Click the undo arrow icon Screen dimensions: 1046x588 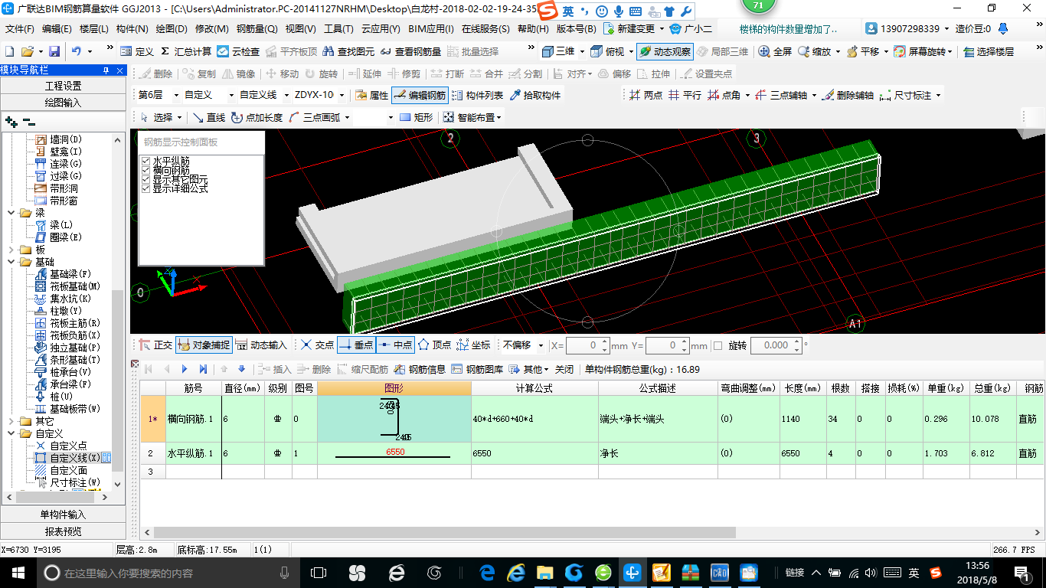77,51
